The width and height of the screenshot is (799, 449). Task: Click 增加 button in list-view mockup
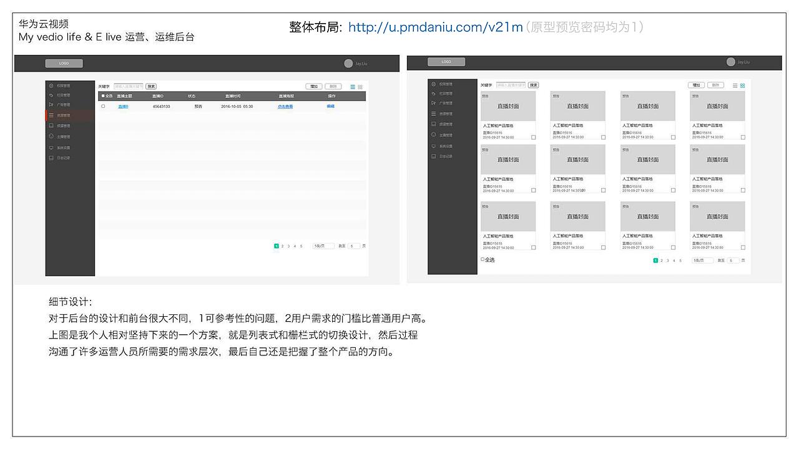(x=314, y=86)
